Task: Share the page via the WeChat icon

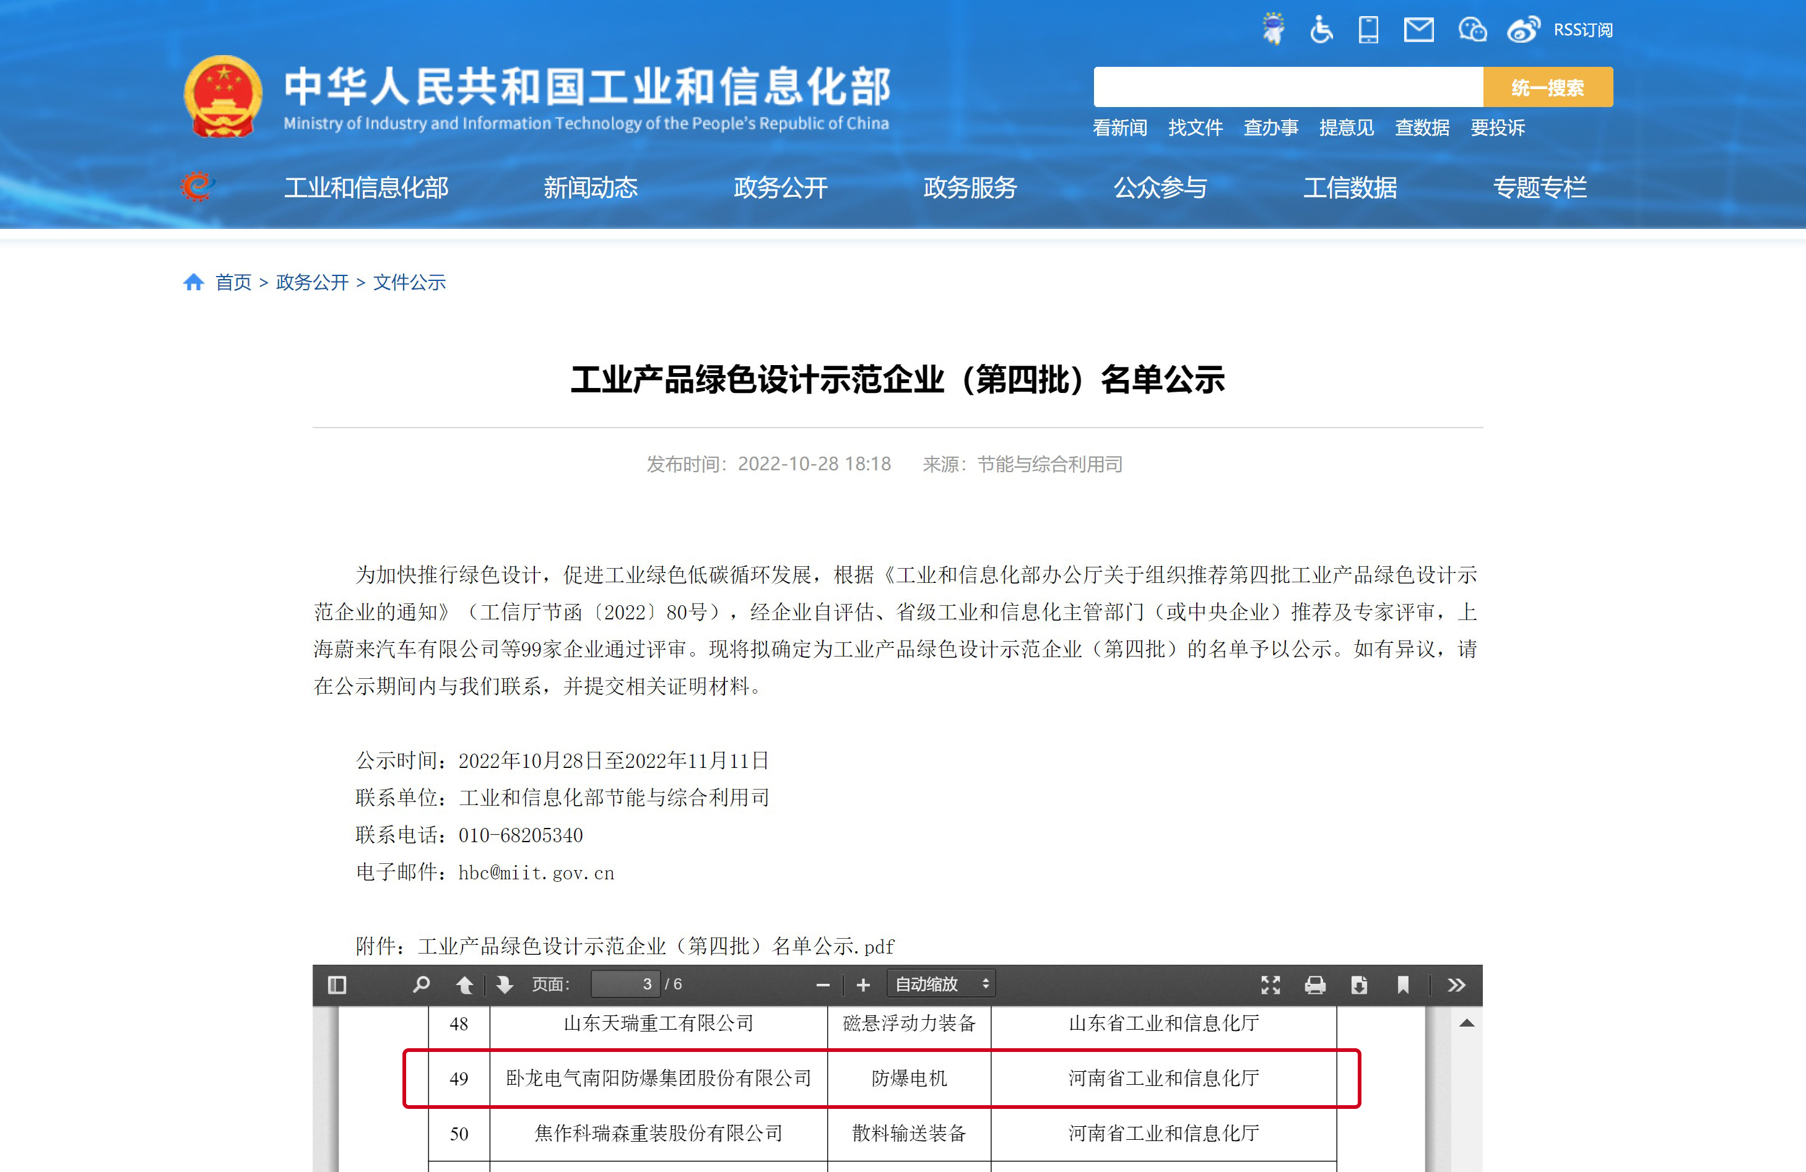Action: click(x=1472, y=30)
